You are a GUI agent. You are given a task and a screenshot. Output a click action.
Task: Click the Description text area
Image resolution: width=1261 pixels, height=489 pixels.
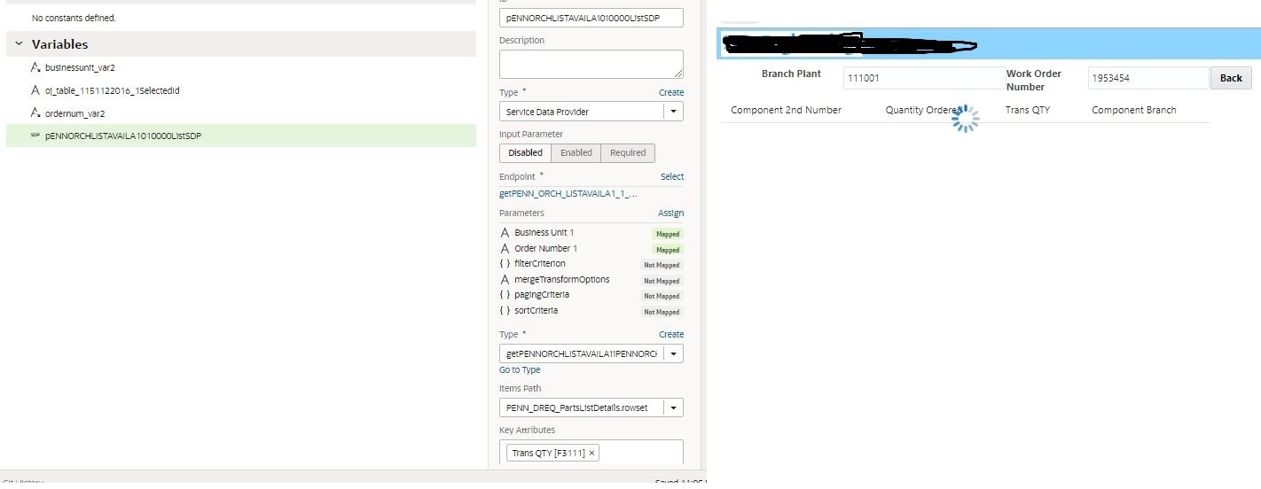(x=591, y=64)
